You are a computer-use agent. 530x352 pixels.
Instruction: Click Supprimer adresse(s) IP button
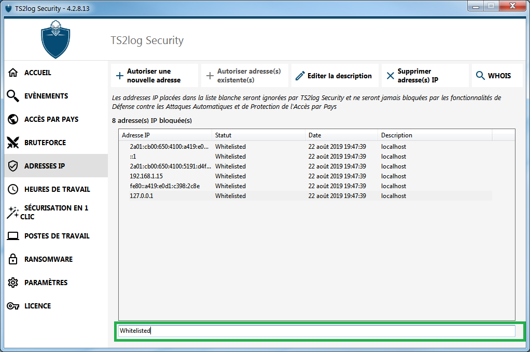425,76
